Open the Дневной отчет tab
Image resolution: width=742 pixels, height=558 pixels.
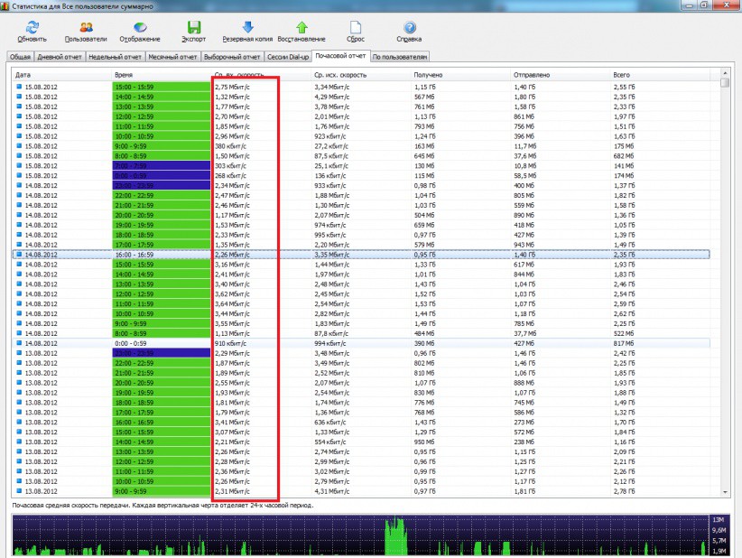[x=60, y=56]
